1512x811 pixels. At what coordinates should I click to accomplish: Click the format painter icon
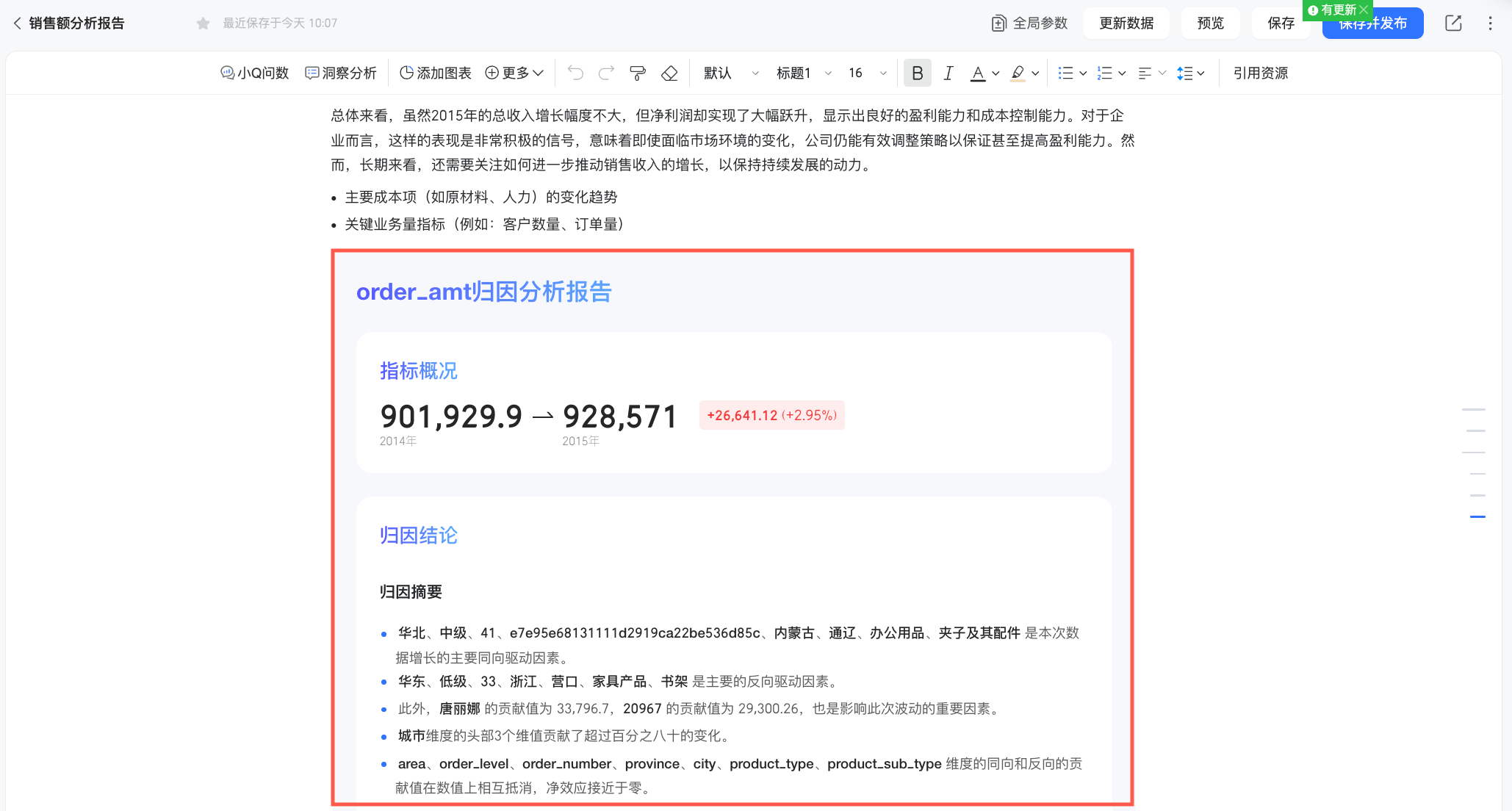(x=637, y=73)
